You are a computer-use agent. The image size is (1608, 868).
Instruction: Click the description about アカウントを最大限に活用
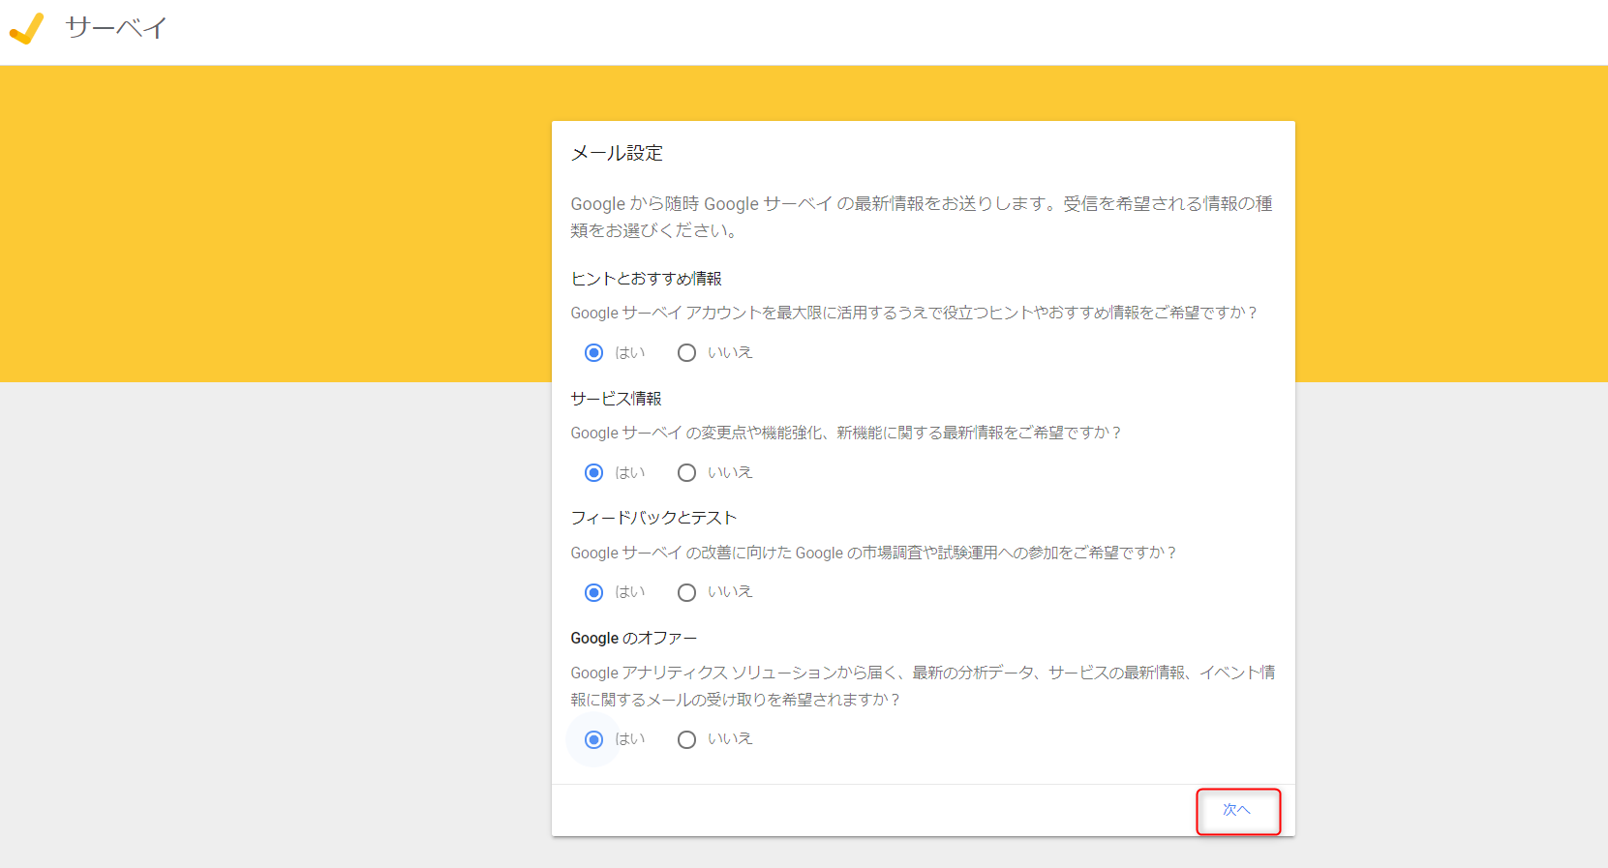click(913, 313)
